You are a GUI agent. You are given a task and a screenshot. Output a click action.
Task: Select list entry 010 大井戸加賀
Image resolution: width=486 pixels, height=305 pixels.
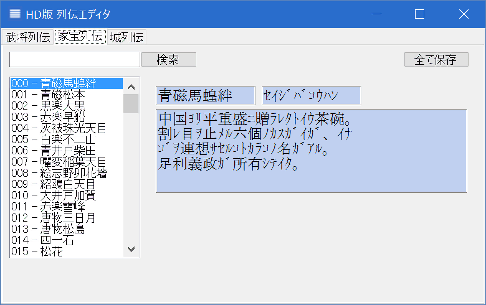[x=54, y=195]
